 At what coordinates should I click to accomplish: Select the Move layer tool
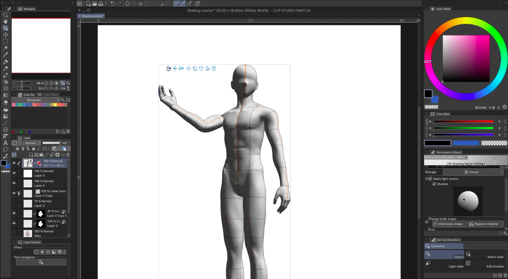[x=6, y=35]
